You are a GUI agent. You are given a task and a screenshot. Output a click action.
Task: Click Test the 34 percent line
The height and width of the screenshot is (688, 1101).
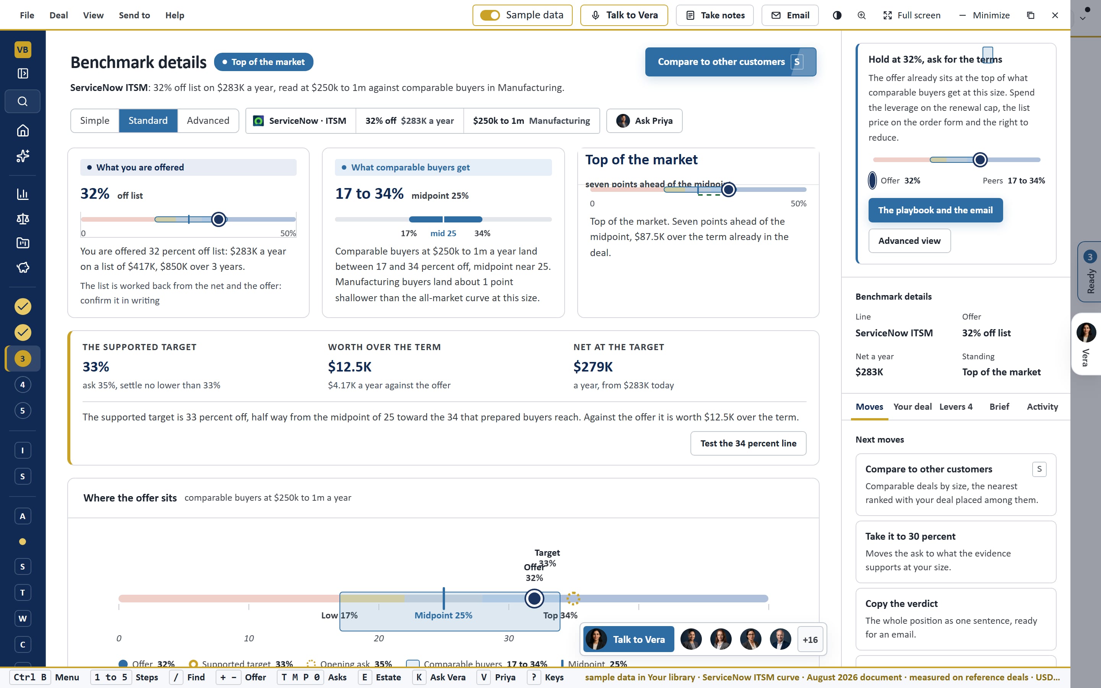[x=748, y=443]
